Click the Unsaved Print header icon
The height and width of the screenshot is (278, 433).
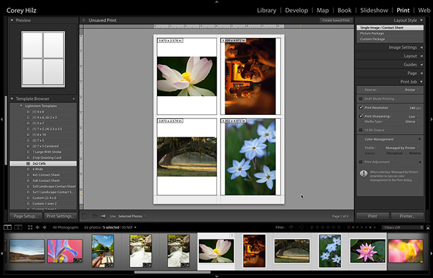[x=84, y=20]
